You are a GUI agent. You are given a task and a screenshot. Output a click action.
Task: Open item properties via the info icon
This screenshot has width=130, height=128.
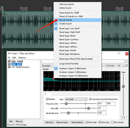tap(15, 14)
